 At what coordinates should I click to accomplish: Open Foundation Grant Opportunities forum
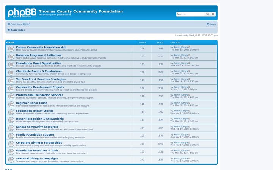39,63
